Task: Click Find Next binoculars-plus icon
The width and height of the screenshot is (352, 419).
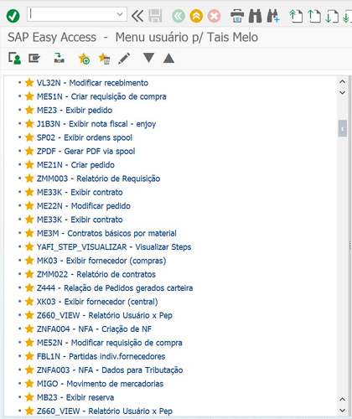Action: pyautogui.click(x=273, y=16)
